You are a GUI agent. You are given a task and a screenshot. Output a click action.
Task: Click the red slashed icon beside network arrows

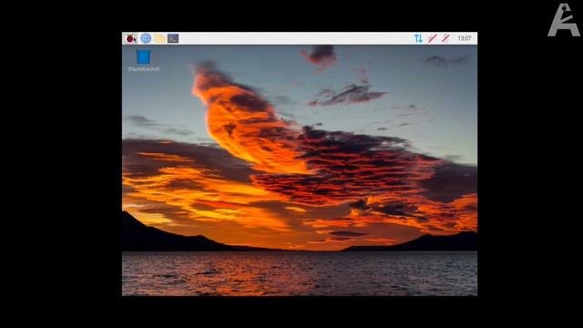tap(432, 38)
